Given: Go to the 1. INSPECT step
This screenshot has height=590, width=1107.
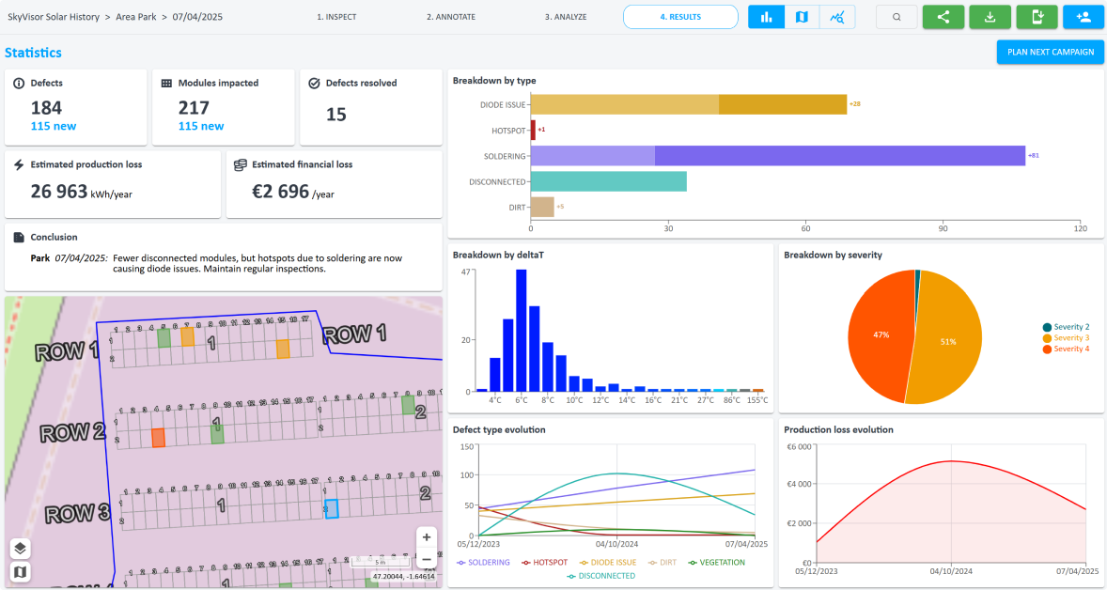Looking at the screenshot, I should point(336,17).
